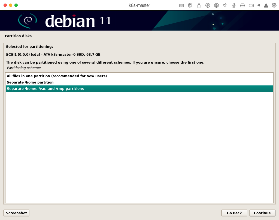The image size is (279, 220).
Task: Open the VM settings gear icon
Action: tap(274, 5)
